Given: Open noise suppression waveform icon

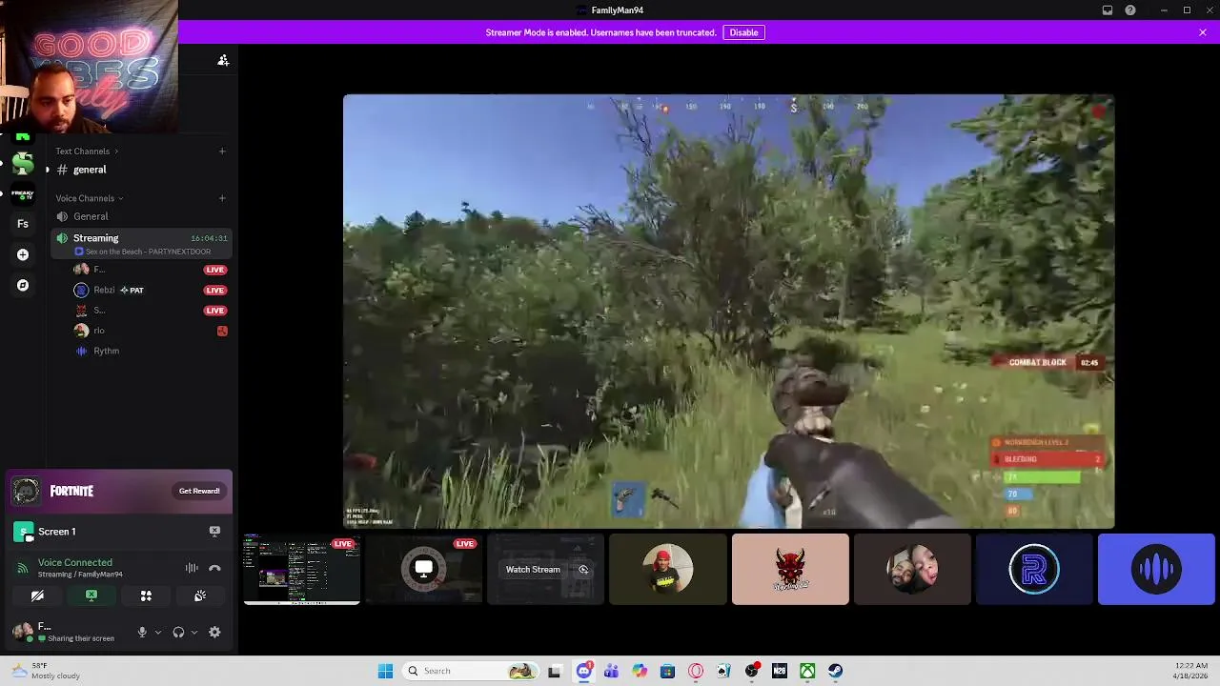Looking at the screenshot, I should coord(192,568).
